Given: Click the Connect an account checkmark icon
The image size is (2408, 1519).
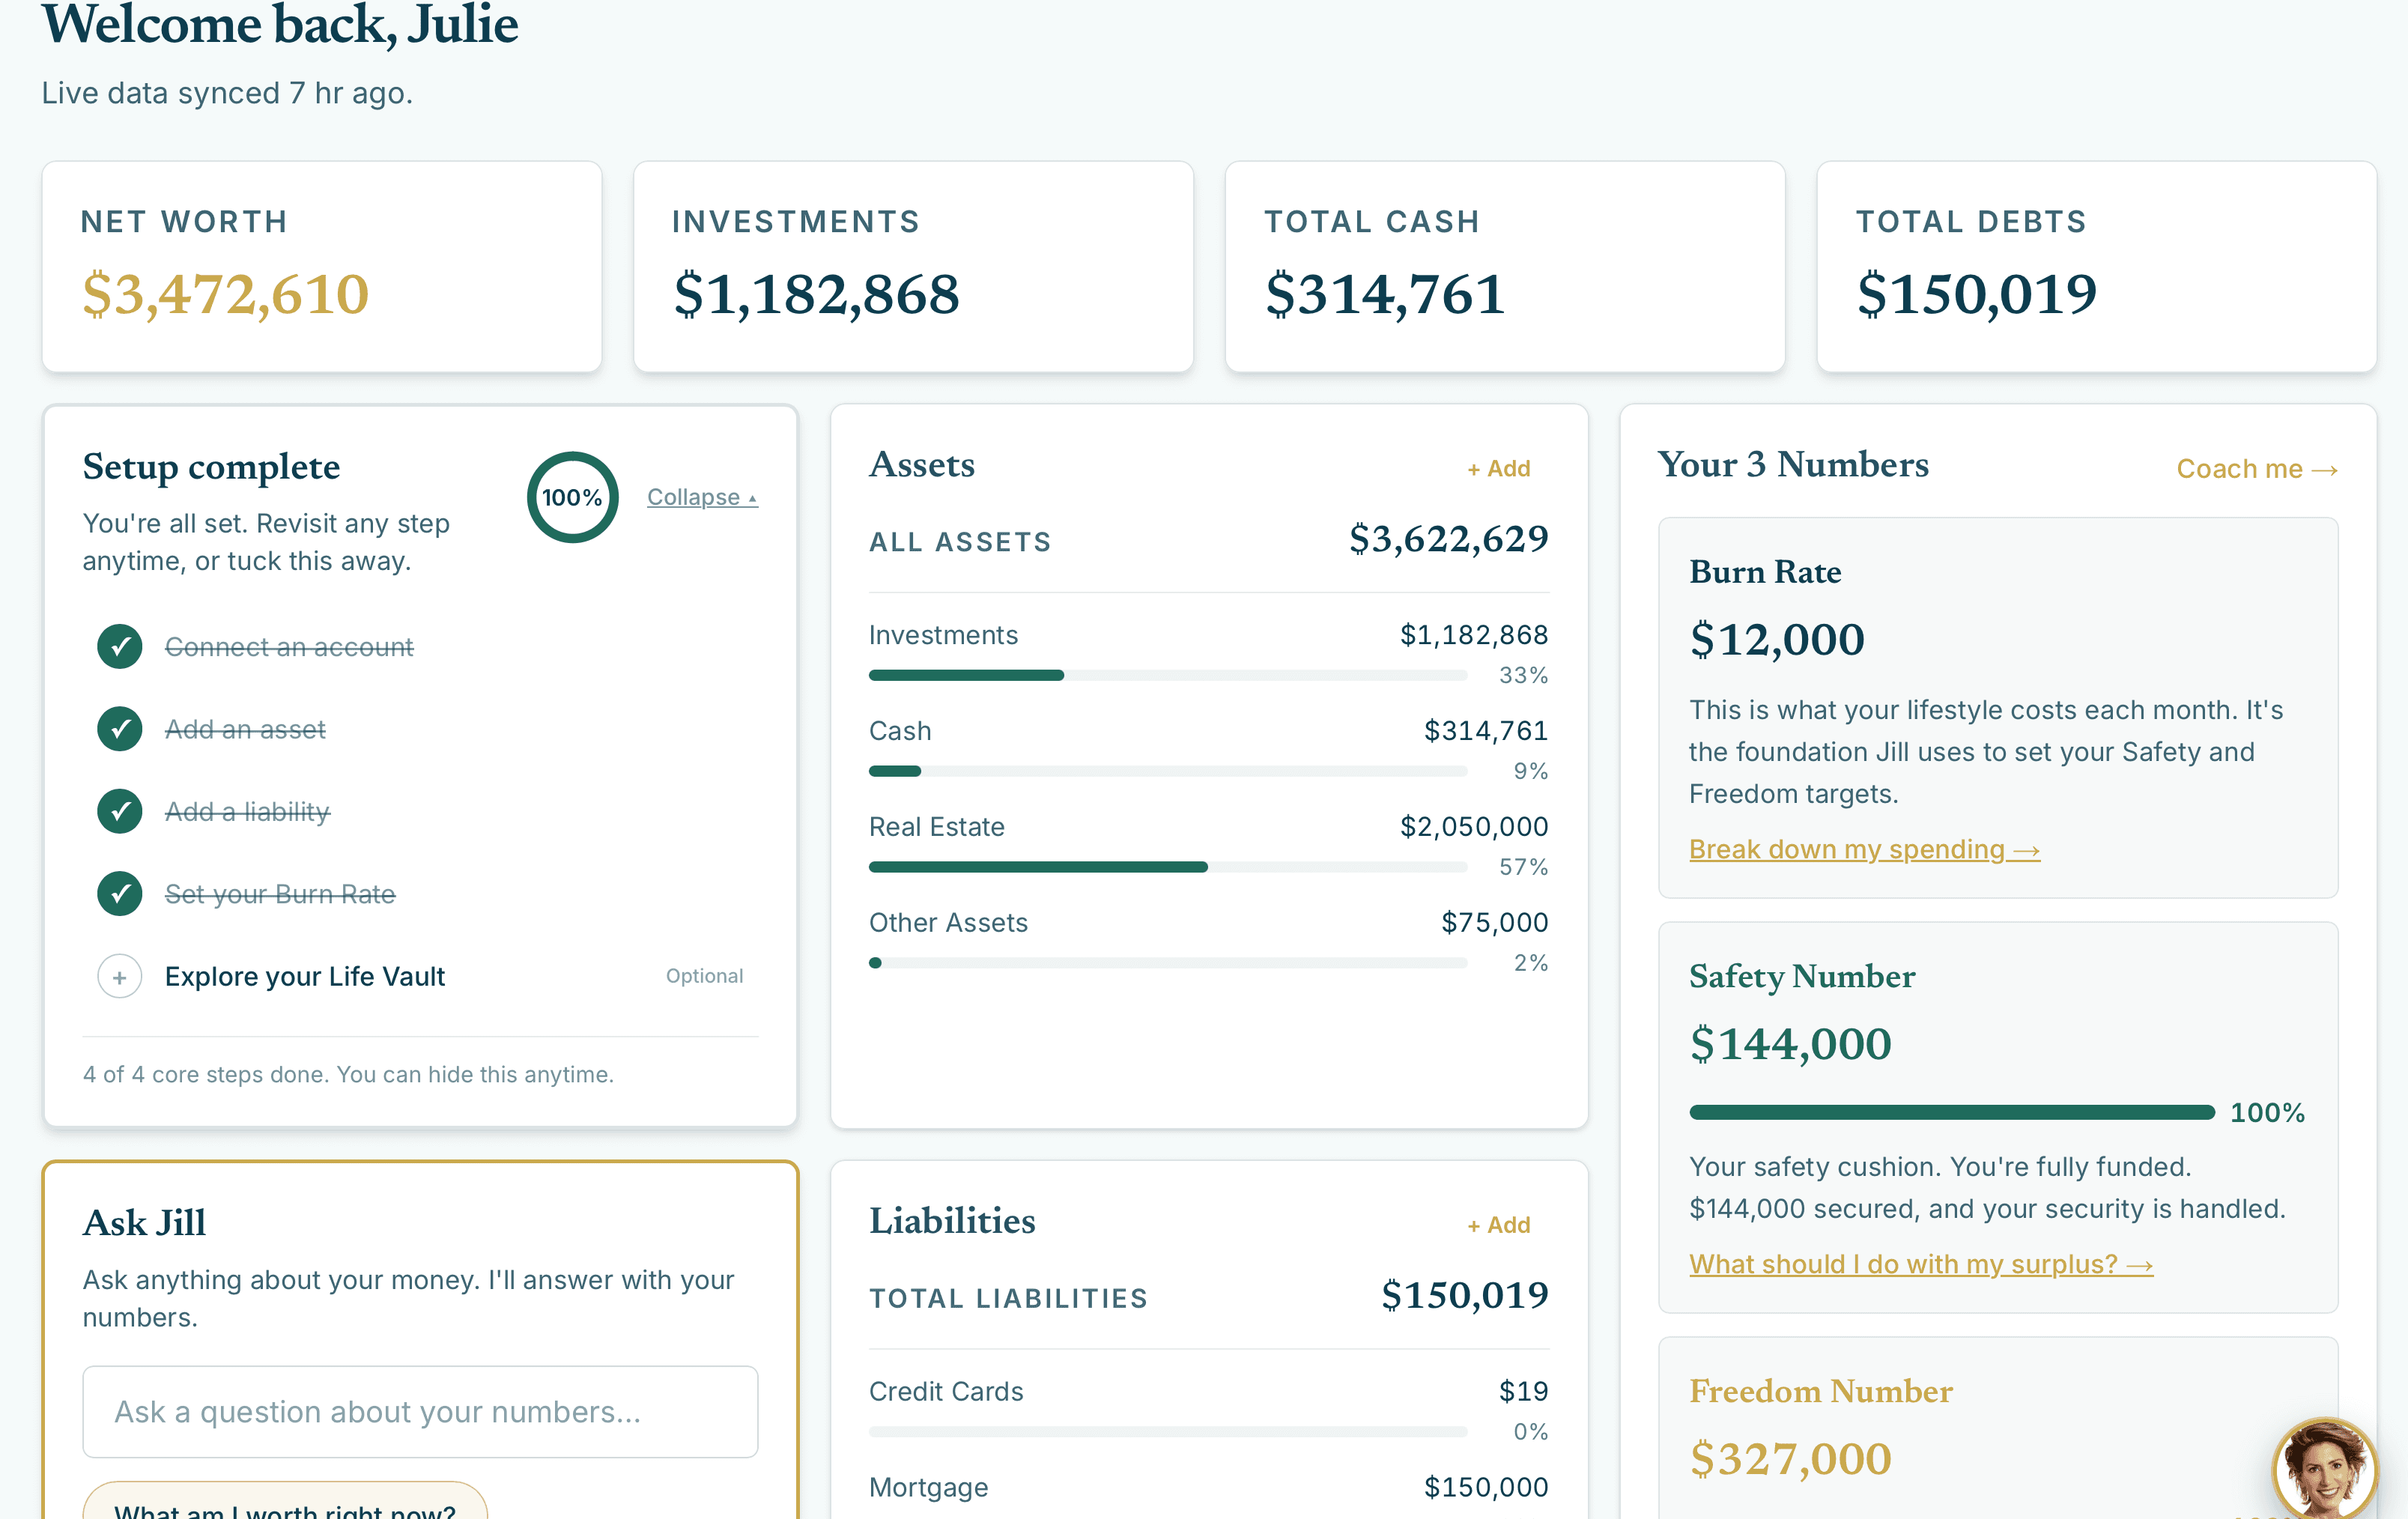Looking at the screenshot, I should click(x=120, y=647).
